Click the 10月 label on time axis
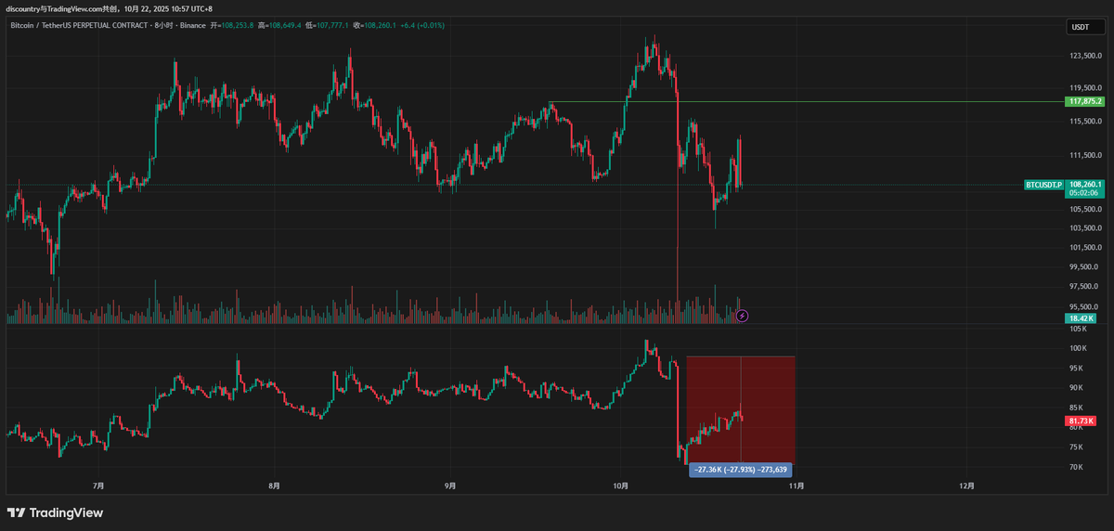 pyautogui.click(x=622, y=486)
